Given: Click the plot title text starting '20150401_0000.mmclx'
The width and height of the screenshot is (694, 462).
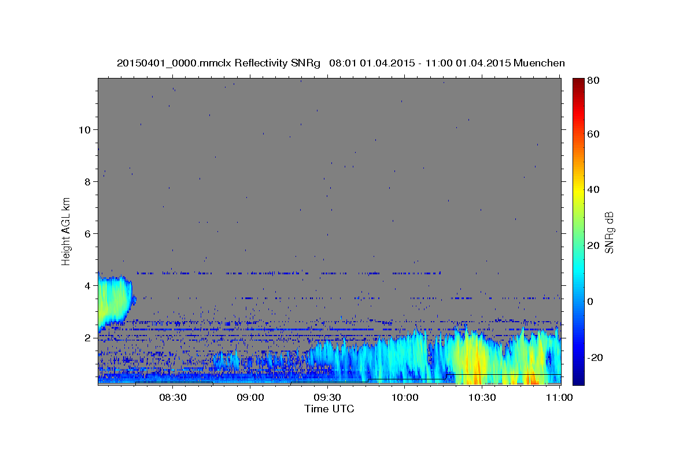Looking at the screenshot, I should coord(341,63).
